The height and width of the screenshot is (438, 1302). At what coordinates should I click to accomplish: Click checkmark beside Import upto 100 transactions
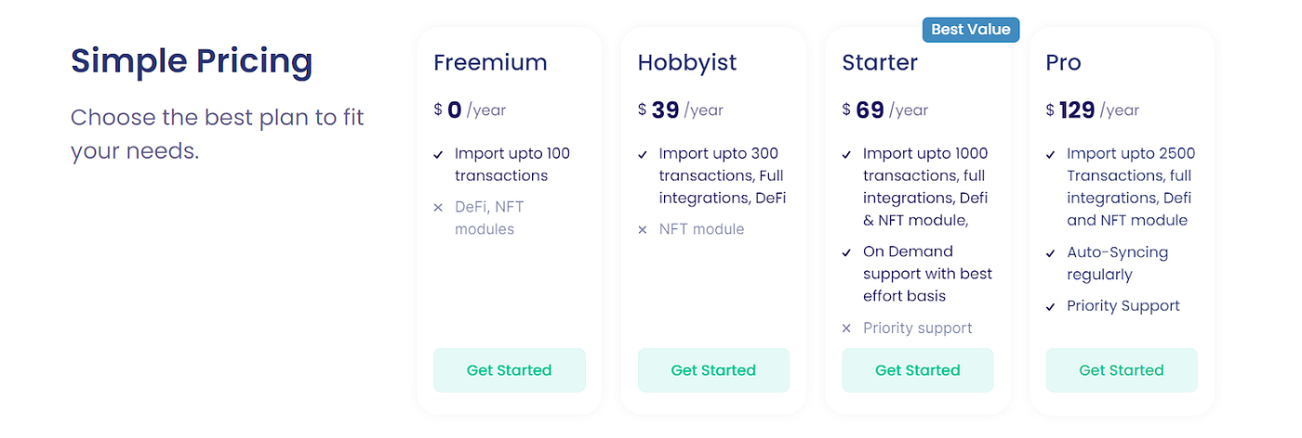tap(438, 155)
